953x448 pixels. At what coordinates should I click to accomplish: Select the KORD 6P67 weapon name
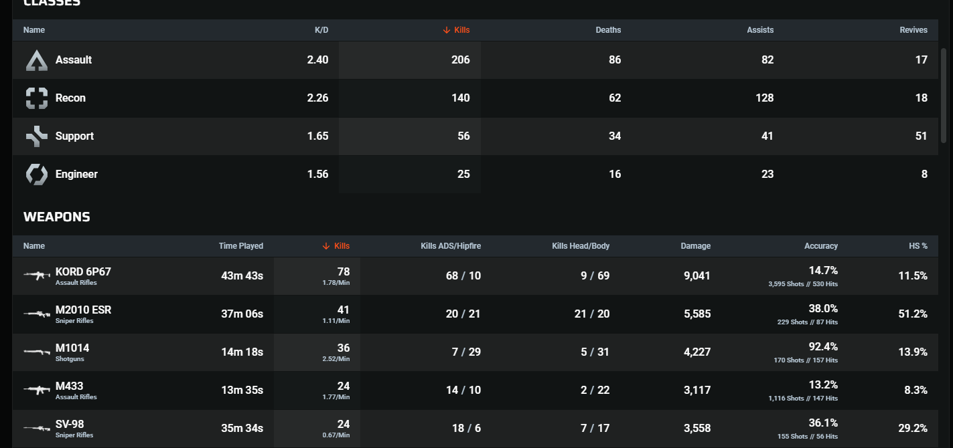point(83,271)
